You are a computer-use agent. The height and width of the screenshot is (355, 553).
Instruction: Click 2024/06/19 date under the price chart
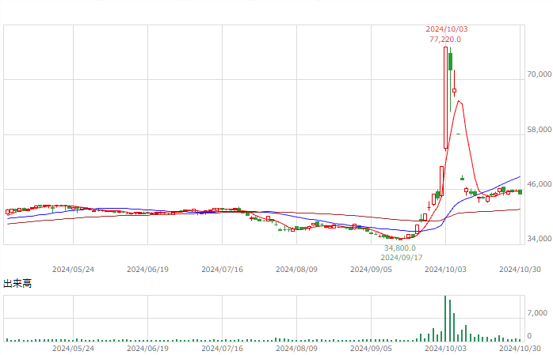[x=148, y=270]
